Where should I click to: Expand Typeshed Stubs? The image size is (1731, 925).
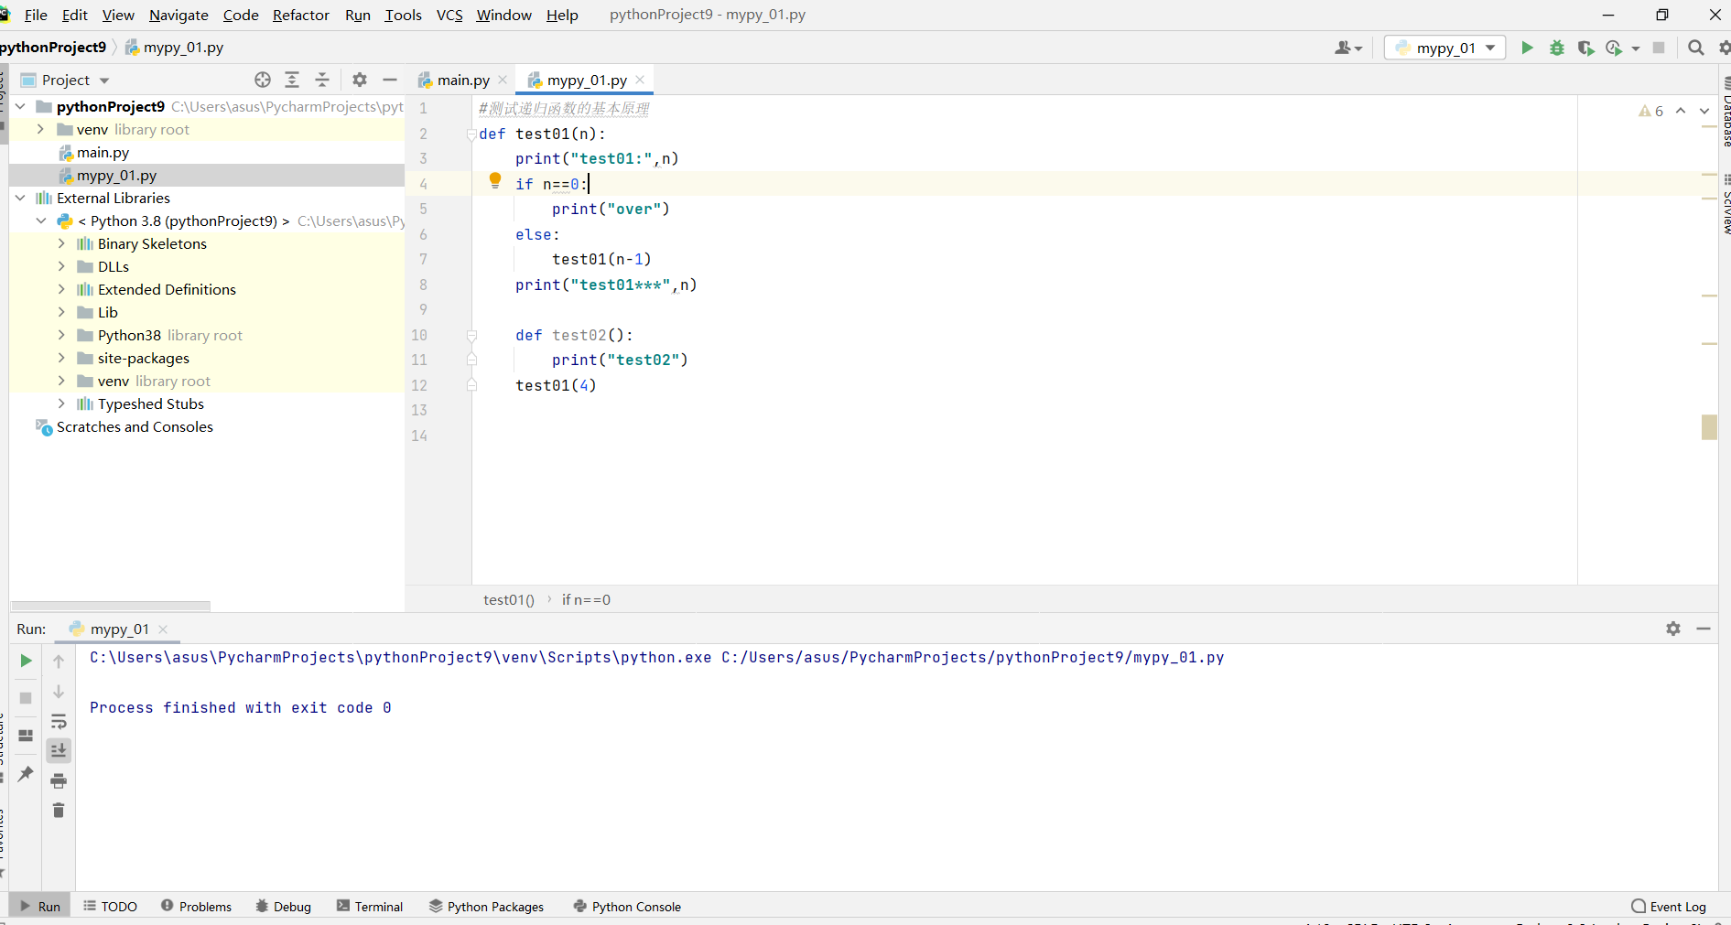(61, 403)
